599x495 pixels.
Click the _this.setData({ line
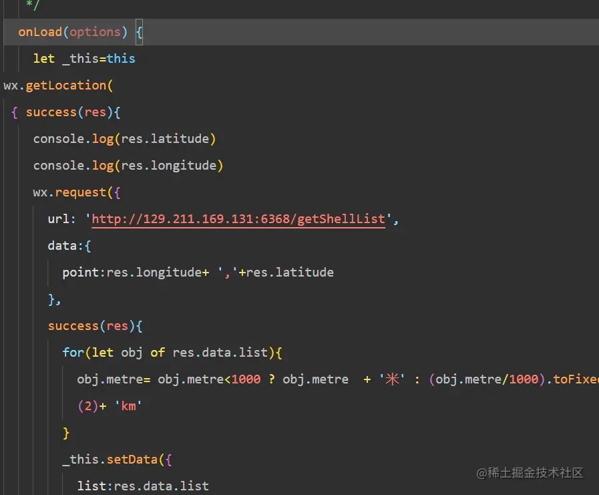pyautogui.click(x=117, y=460)
